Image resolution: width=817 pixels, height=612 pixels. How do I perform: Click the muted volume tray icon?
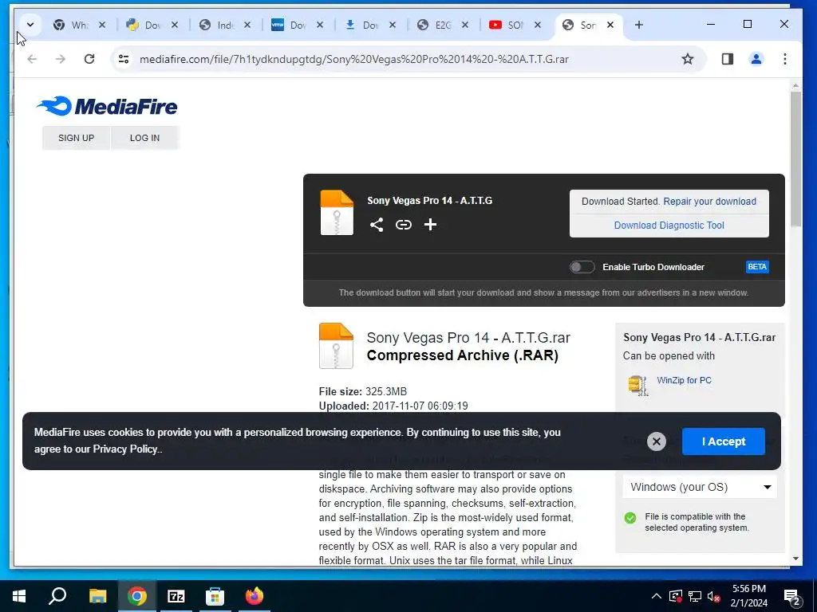714,596
